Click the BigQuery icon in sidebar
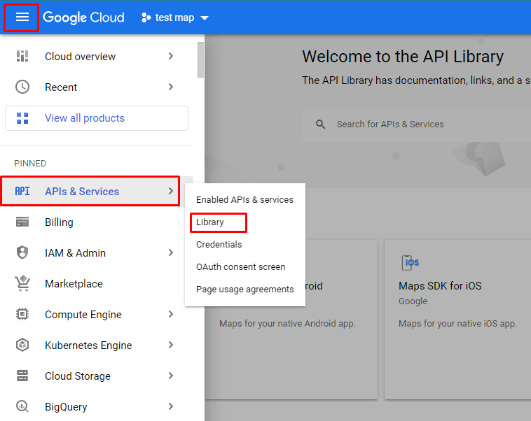Viewport: 531px width, 421px height. 22,407
